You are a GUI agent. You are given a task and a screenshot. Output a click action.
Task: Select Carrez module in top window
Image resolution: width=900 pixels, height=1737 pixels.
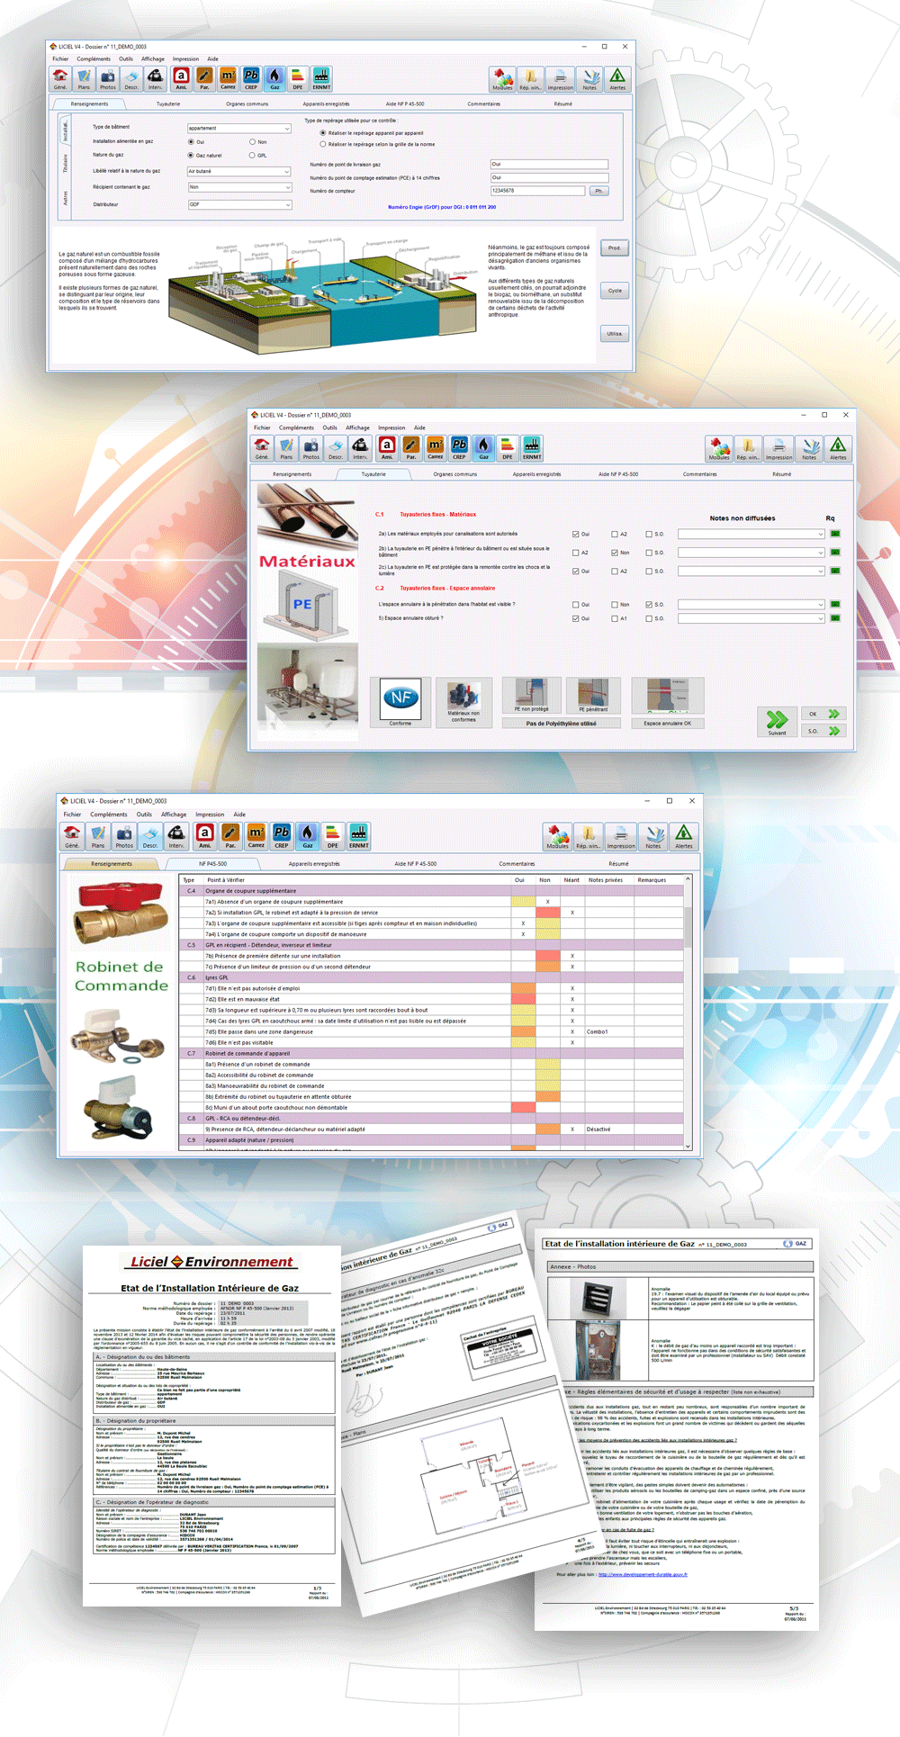[x=228, y=79]
